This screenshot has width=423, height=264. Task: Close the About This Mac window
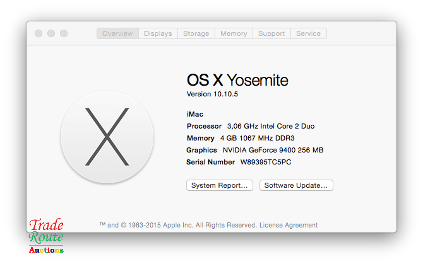coord(39,33)
